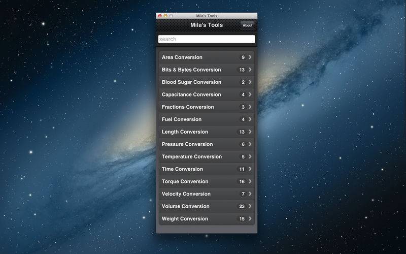
Task: Click the 9 badge on Area Conversion
Action: click(243, 57)
